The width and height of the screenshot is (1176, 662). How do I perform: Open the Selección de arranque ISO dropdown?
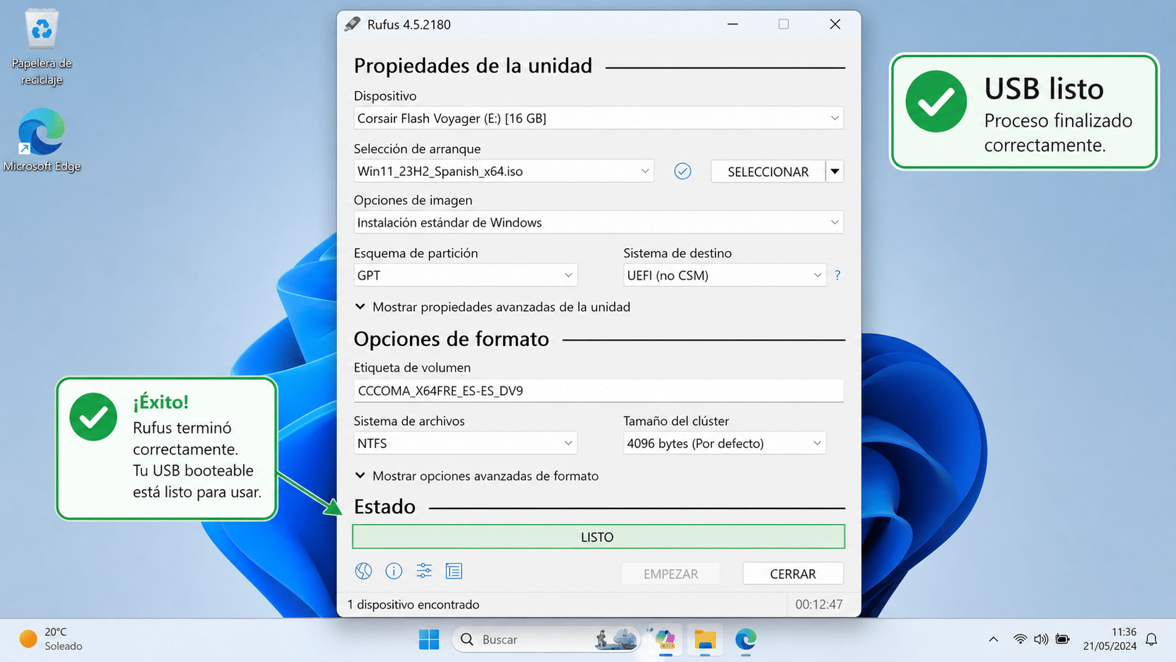point(504,171)
